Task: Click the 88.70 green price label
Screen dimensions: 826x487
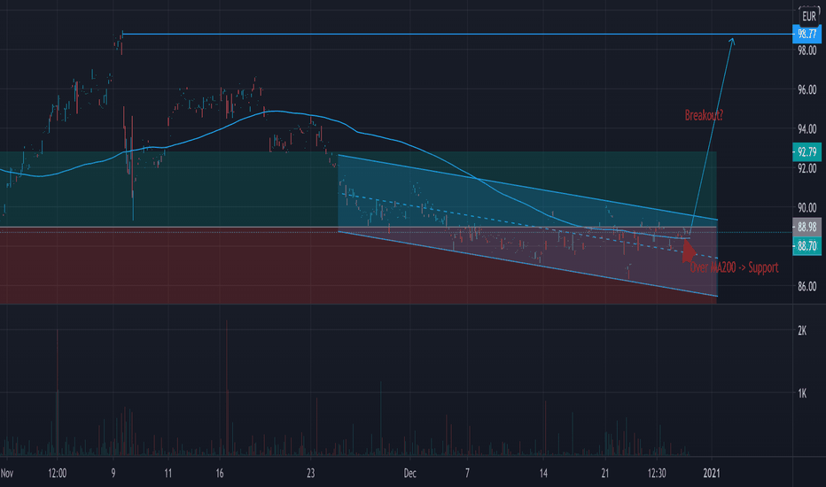Action: pos(807,246)
